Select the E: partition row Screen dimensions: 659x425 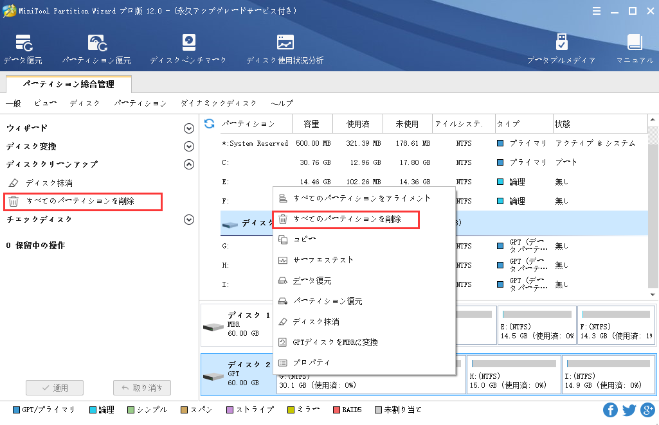[434, 182]
